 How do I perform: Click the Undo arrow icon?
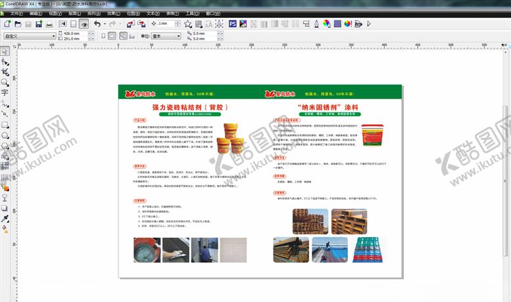[x=97, y=24]
